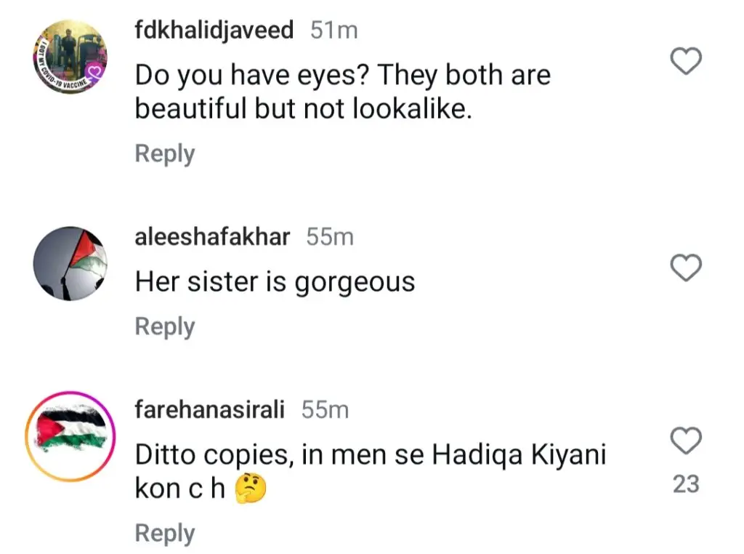Tap the heart on aleeshafakhar's comment

[x=684, y=268]
